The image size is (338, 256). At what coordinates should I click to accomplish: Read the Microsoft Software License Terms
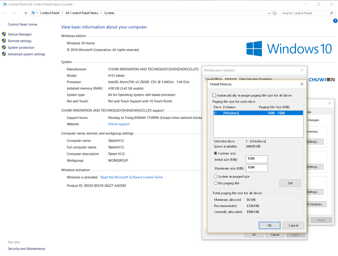pos(132,177)
